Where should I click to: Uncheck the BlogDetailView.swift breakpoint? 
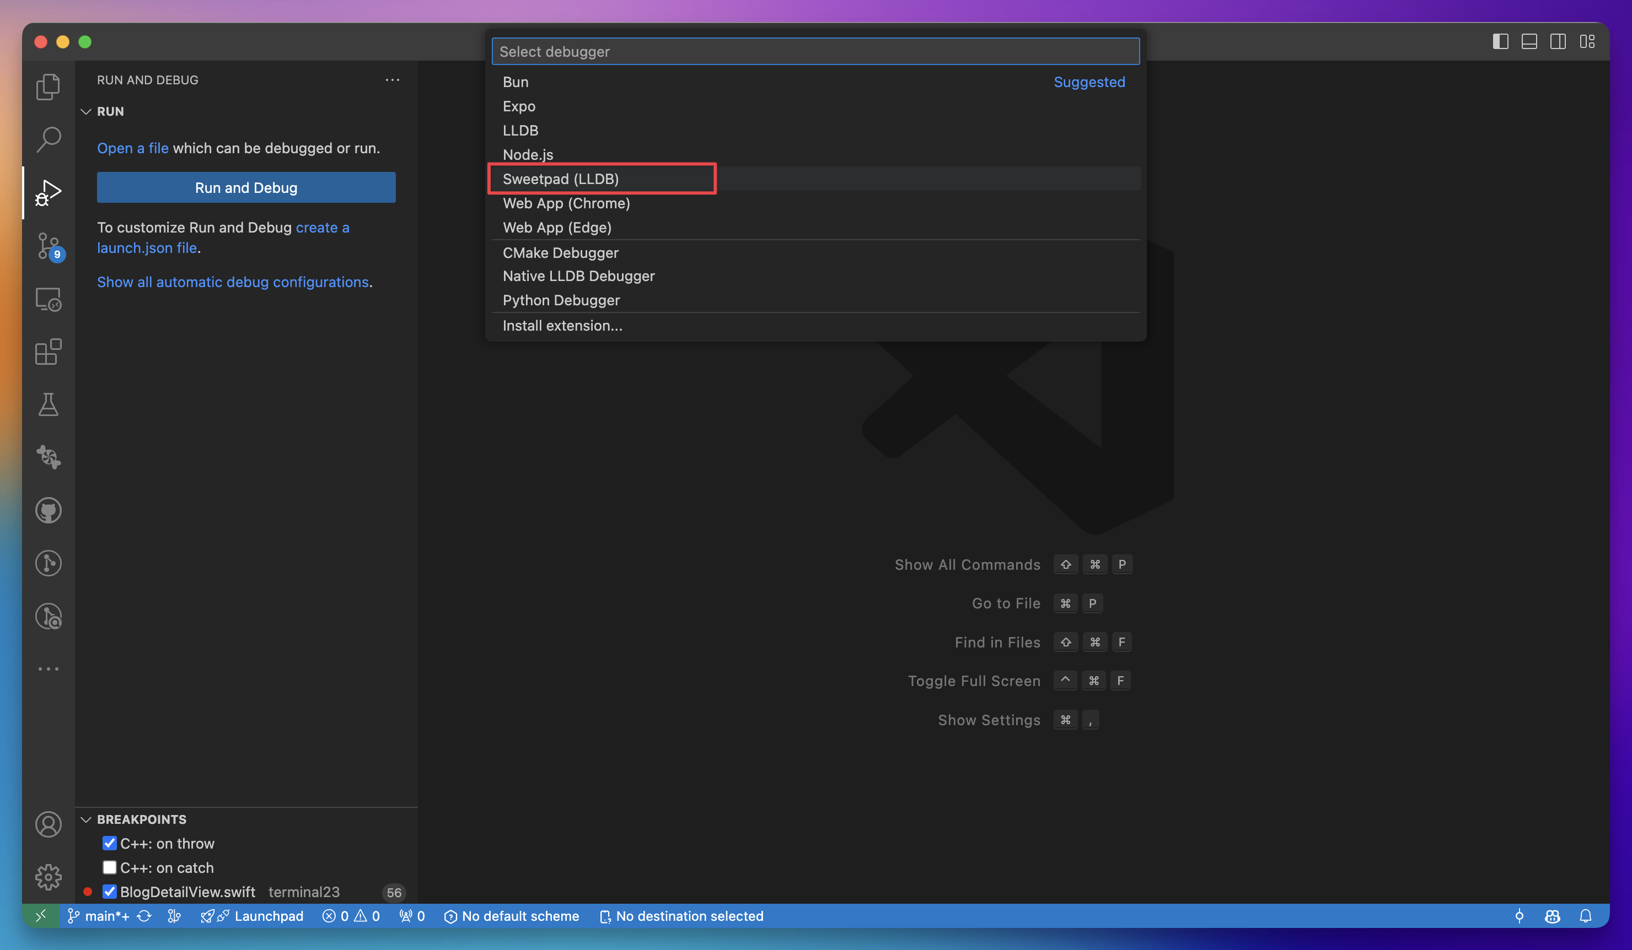(x=110, y=892)
